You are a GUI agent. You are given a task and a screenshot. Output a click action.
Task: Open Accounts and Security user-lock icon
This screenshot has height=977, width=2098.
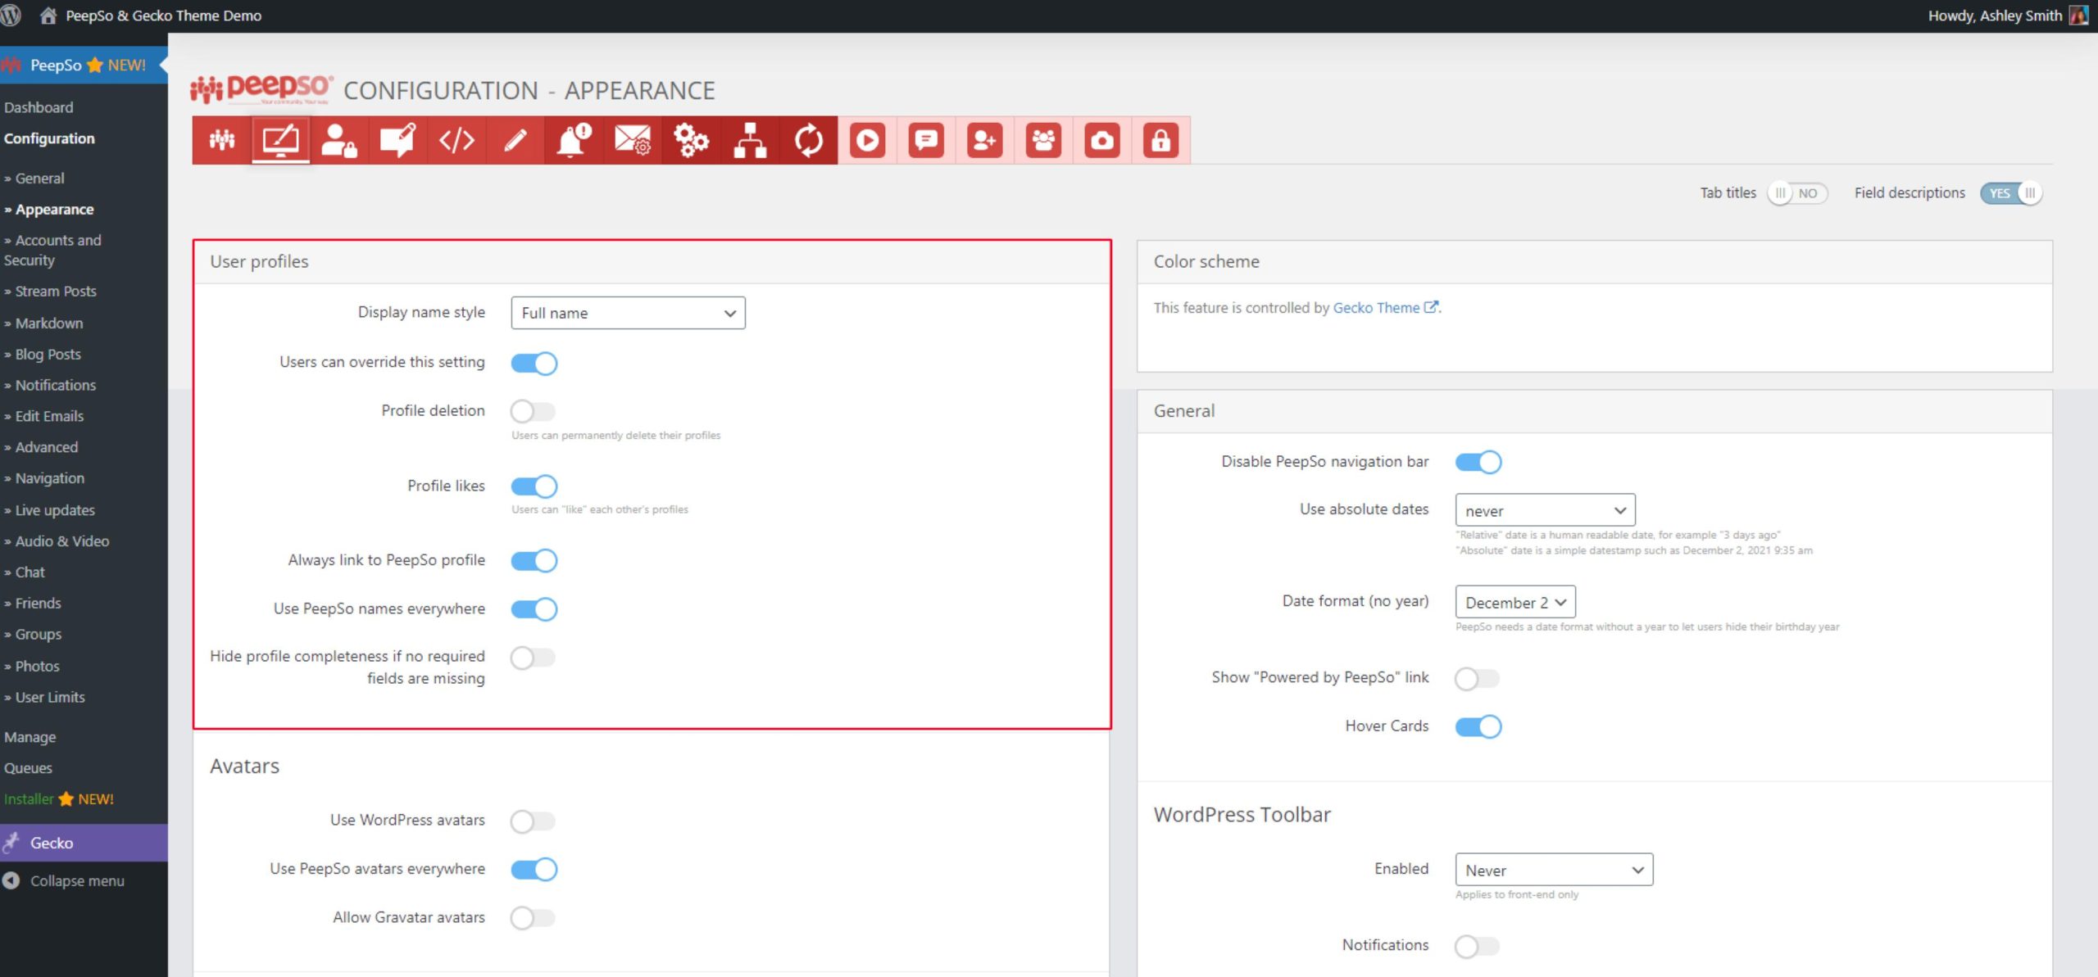coord(338,140)
